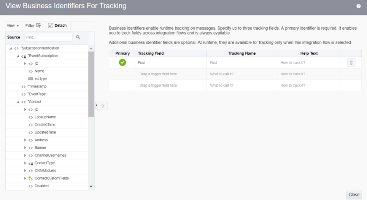Viewport: 367px width, 200px height.
Task: Click the help question mark icon
Action: (x=359, y=6)
